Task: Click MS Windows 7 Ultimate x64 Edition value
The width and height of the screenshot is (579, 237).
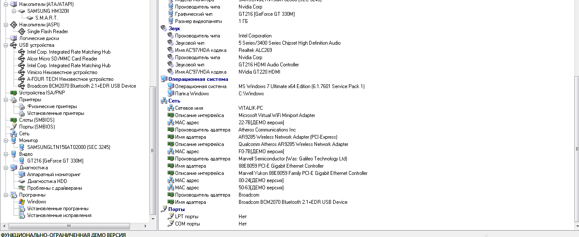Action: coord(302,86)
